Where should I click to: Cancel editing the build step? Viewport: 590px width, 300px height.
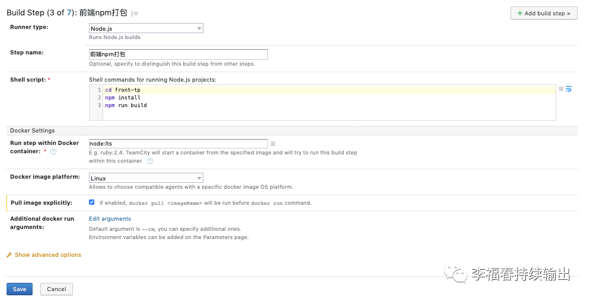[x=56, y=289]
